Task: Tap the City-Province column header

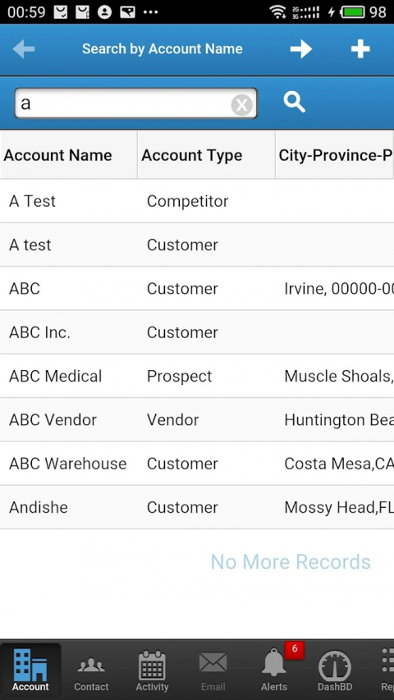Action: point(335,155)
